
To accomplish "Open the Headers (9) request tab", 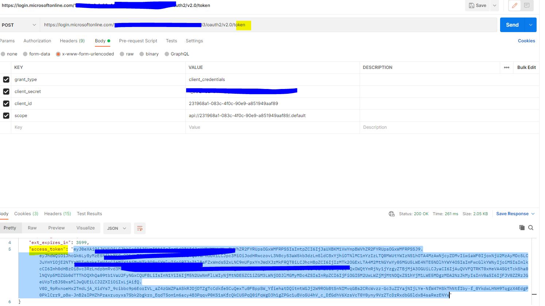I will click(72, 41).
